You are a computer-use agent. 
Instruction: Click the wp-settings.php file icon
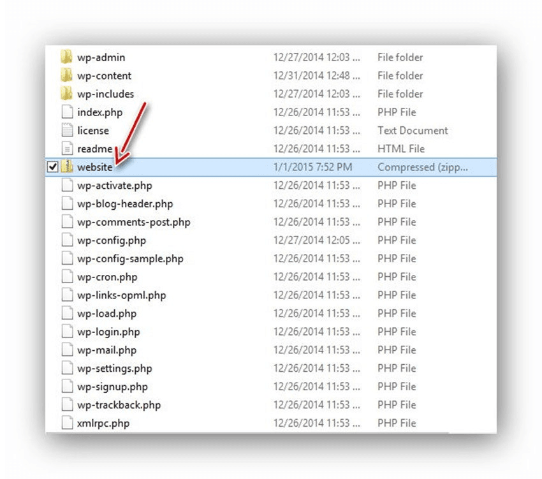coord(67,369)
